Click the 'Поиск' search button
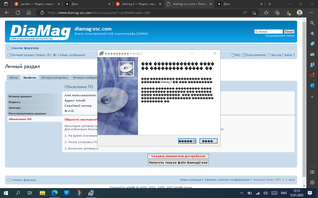Screen dimensions: 318x198 tap(289, 32)
